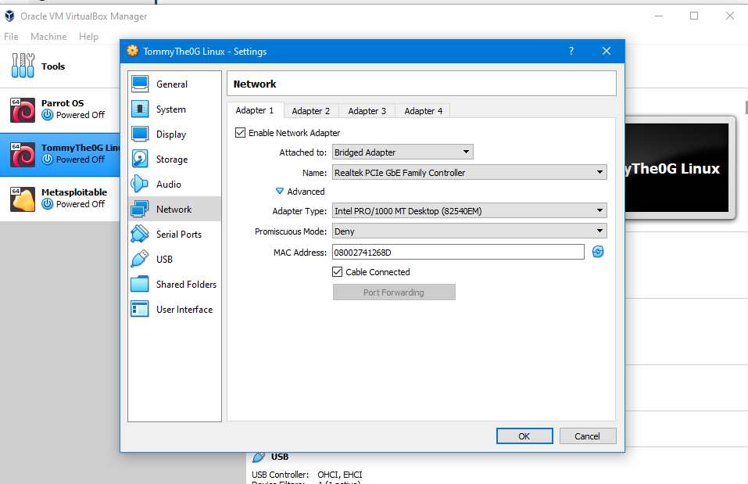
Task: Open the Display screen icon
Action: (140, 134)
